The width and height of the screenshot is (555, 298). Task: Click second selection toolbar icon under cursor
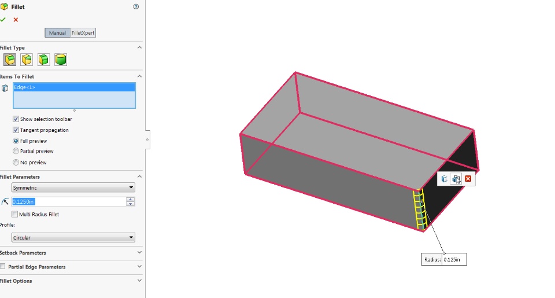click(456, 179)
